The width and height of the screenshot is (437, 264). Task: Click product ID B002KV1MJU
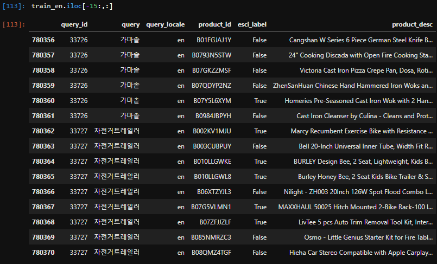point(212,131)
